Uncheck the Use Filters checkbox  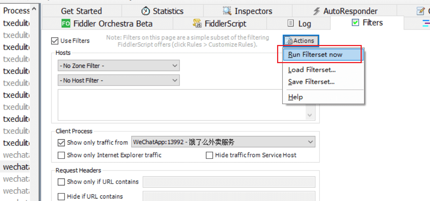(55, 41)
